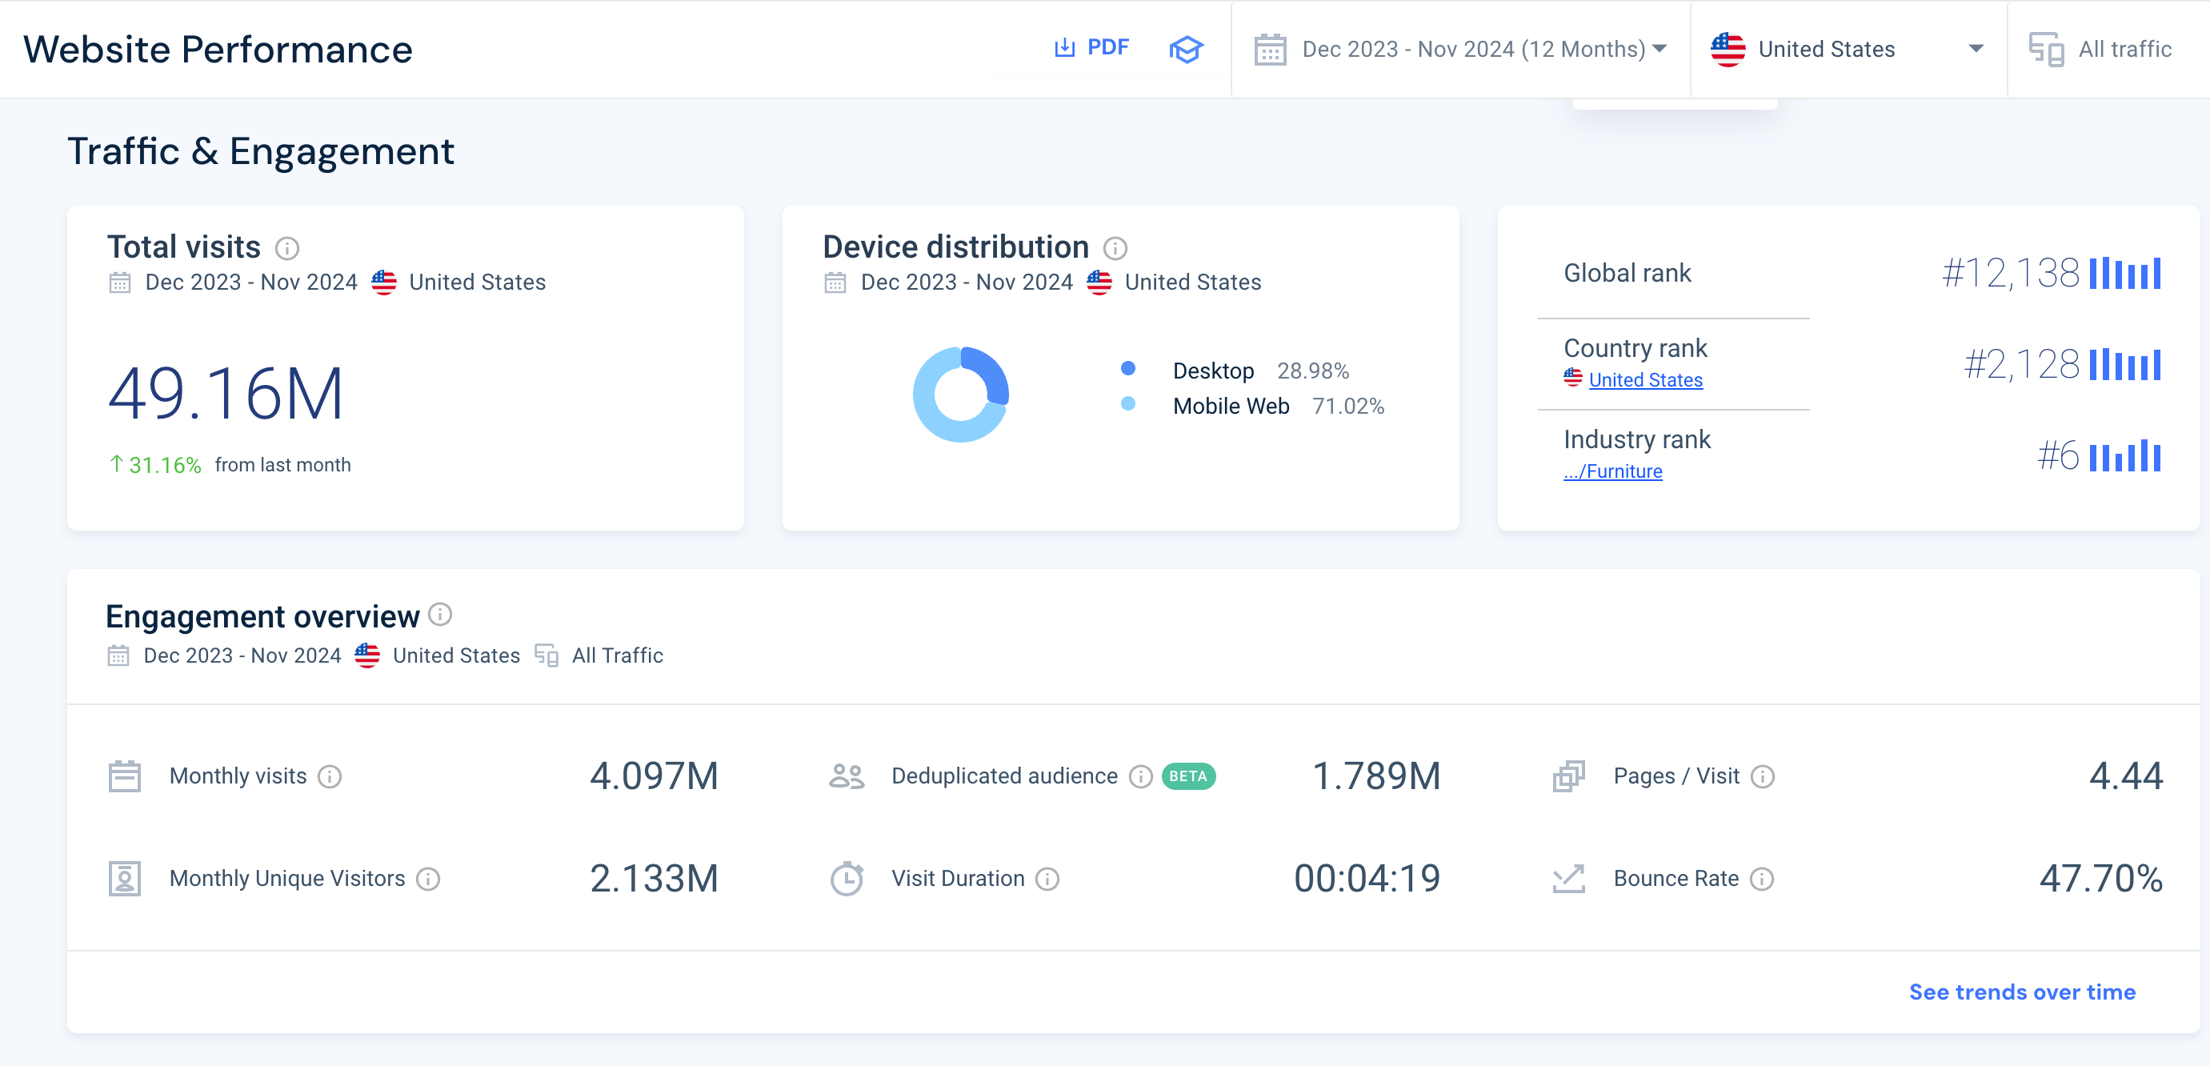Open the Furniture industry rank link
Screen dimensions: 2210x1066
1612,471
